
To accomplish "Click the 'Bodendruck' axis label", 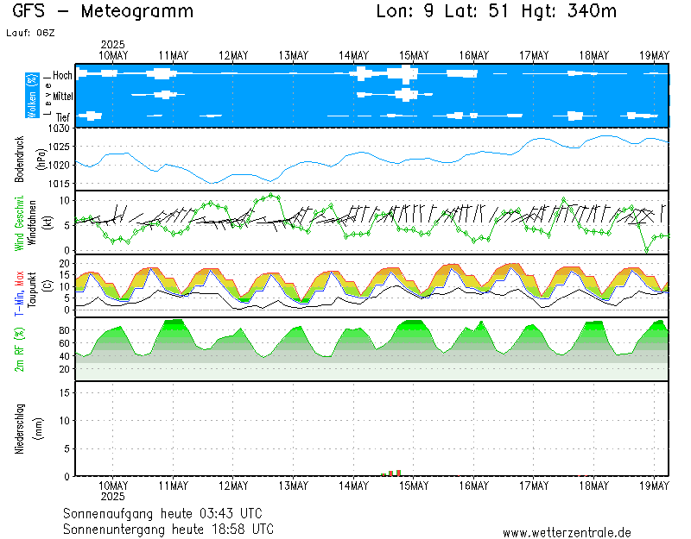I will click(x=19, y=160).
